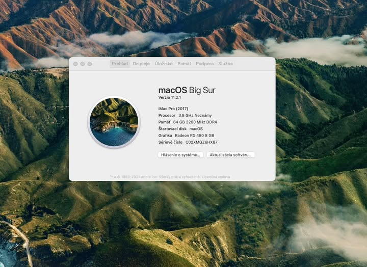Open the Pamäť tab
This screenshot has width=367, height=267.
tap(184, 64)
